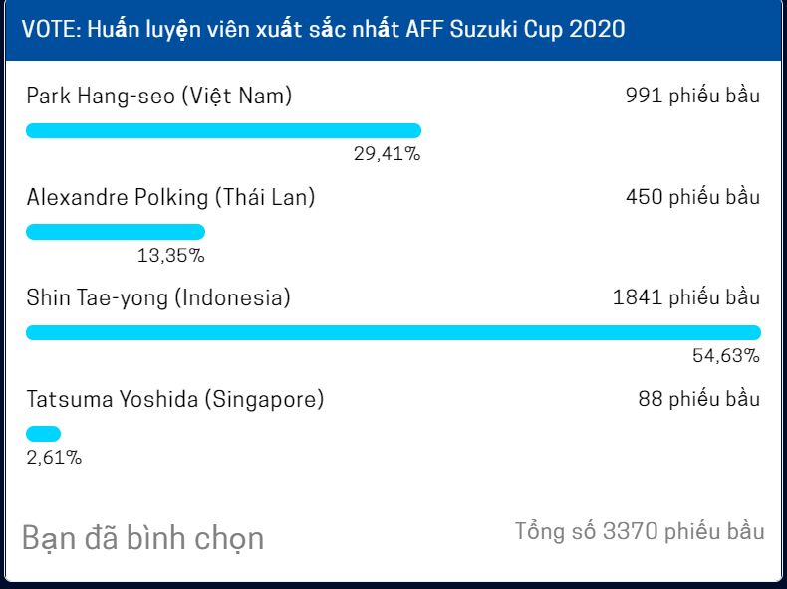Select Alexandre Polking (Thái Lan) option
The width and height of the screenshot is (787, 589).
point(170,197)
